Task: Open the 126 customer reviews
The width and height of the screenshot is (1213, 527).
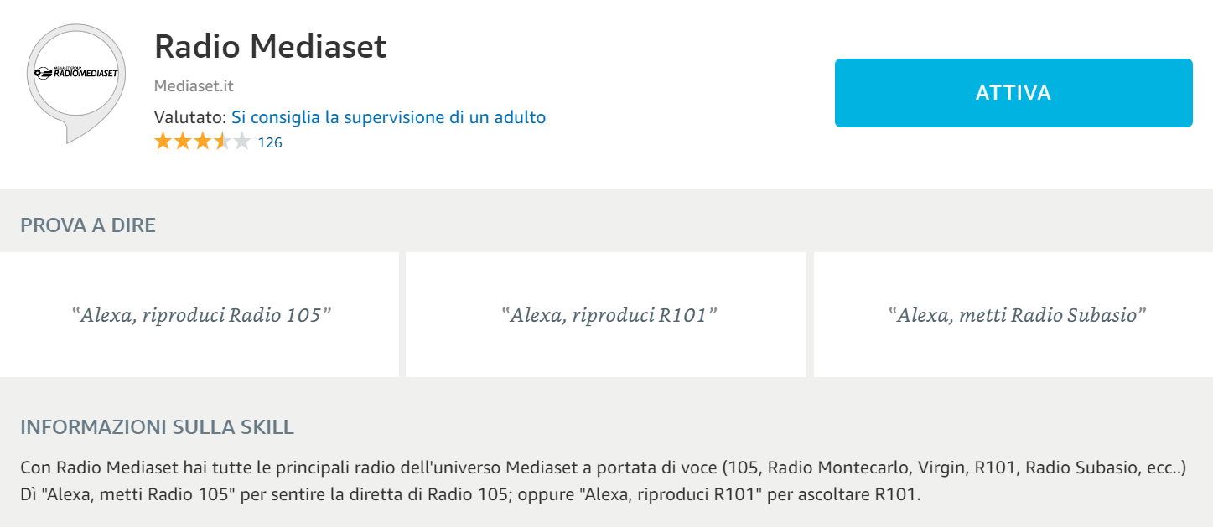Action: [x=272, y=142]
